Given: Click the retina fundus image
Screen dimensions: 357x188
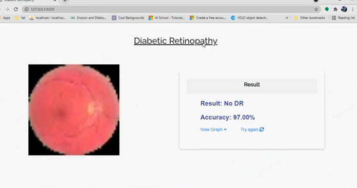Looking at the screenshot, I should click(x=74, y=110).
